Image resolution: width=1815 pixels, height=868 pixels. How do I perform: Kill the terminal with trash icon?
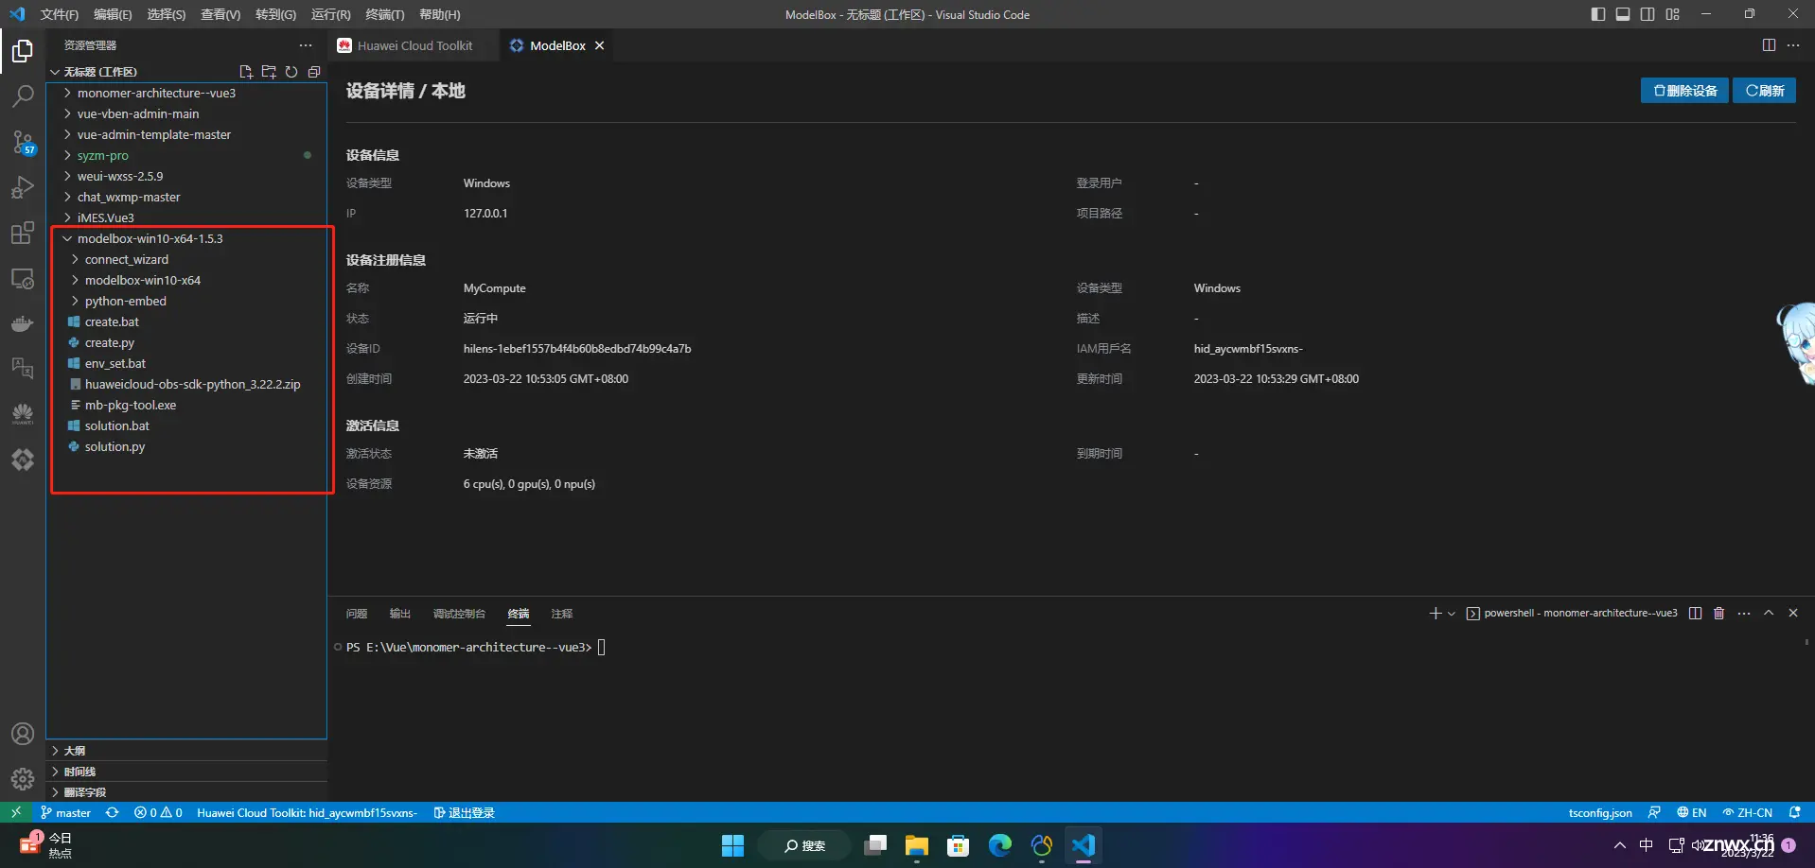1719,614
